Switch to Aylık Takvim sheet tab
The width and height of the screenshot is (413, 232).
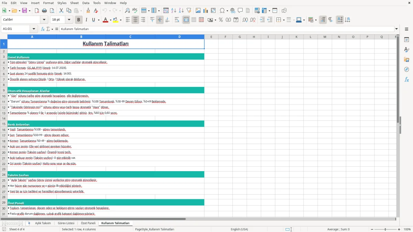(43, 223)
